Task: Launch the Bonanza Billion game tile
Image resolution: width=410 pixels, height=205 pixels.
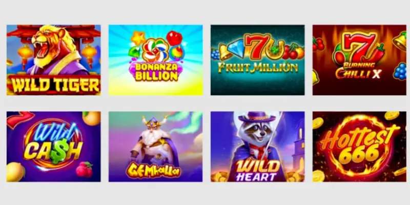Action: pyautogui.click(x=156, y=60)
